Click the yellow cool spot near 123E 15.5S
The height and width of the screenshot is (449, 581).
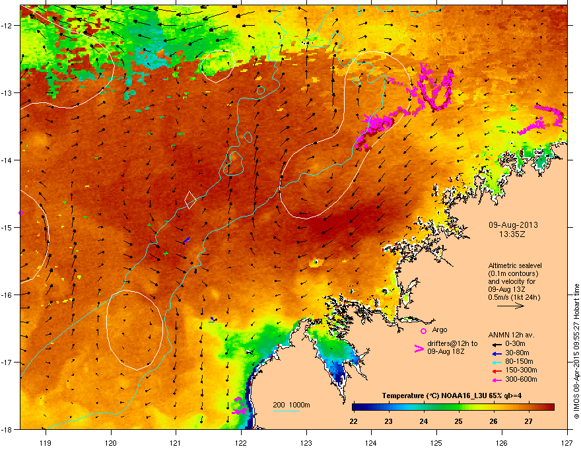[x=316, y=263]
